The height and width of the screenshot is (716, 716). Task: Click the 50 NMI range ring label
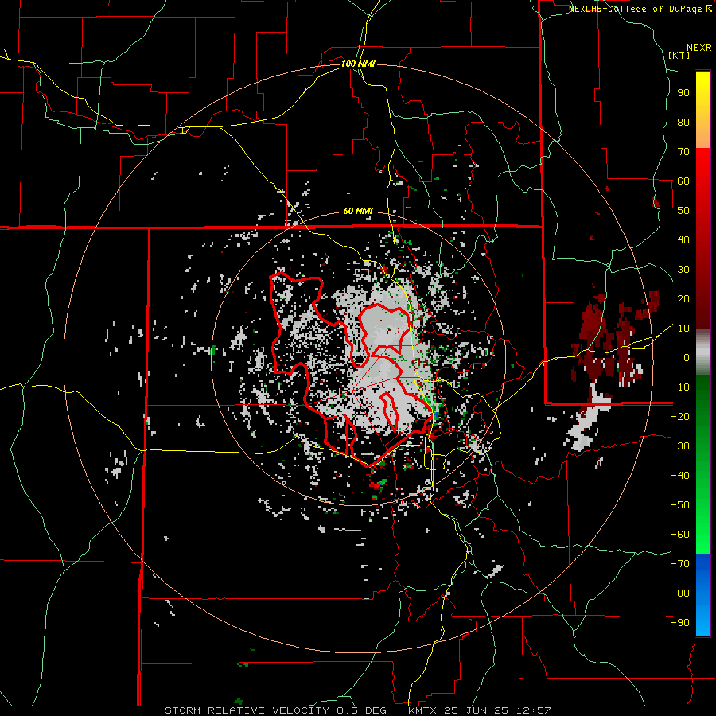pyautogui.click(x=358, y=211)
